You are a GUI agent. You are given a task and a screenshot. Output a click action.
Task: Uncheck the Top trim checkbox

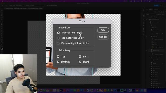point(58,57)
